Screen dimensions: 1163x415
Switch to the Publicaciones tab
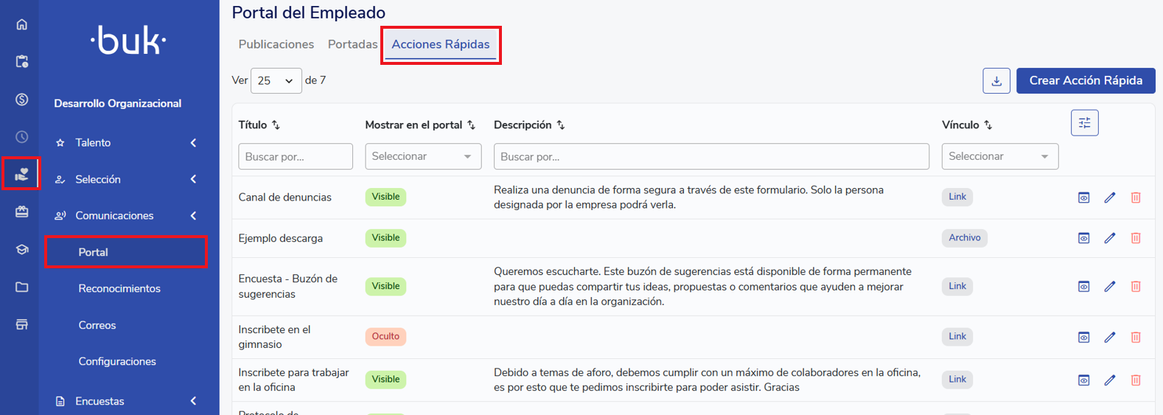[276, 45]
